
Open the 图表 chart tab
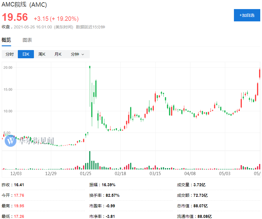point(27,40)
